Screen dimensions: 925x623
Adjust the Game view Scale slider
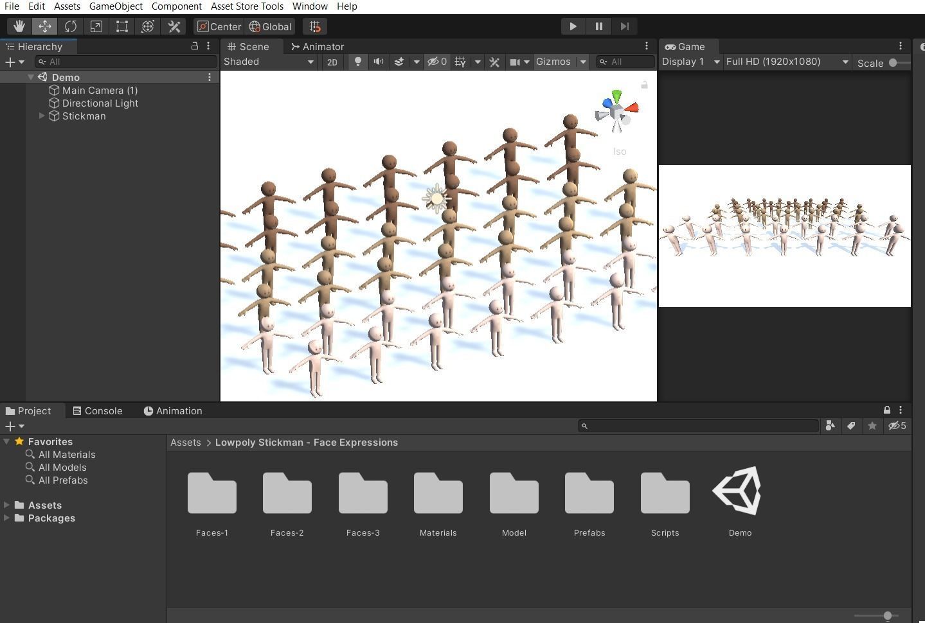[894, 63]
